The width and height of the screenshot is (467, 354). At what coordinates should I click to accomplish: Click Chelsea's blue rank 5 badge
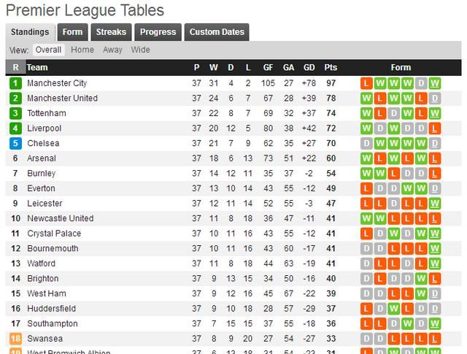pos(15,143)
